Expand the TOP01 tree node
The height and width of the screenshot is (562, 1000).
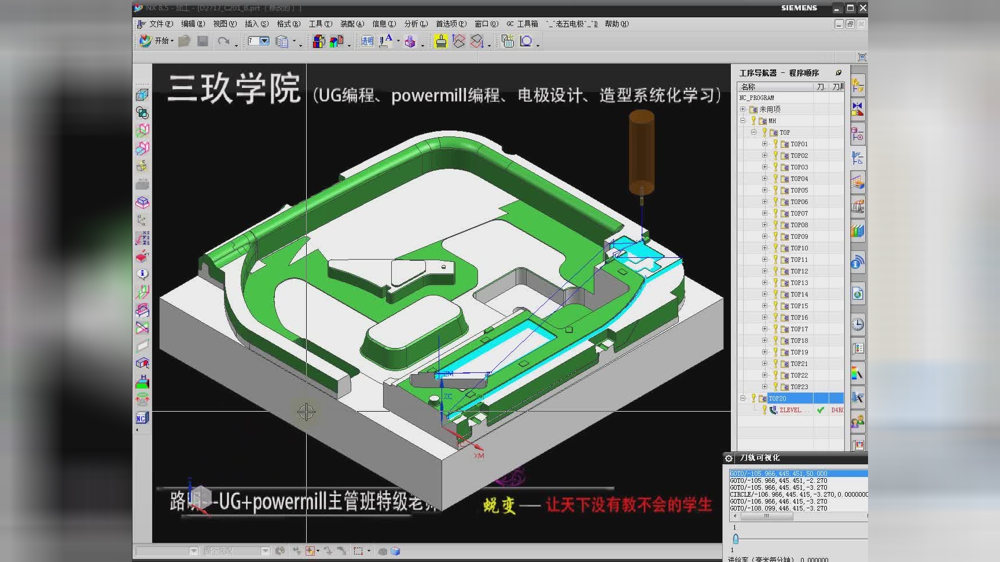(x=764, y=144)
